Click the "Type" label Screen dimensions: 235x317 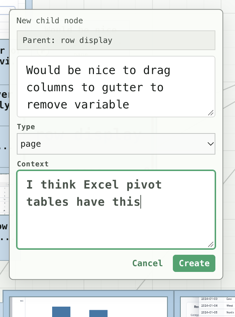click(x=26, y=127)
